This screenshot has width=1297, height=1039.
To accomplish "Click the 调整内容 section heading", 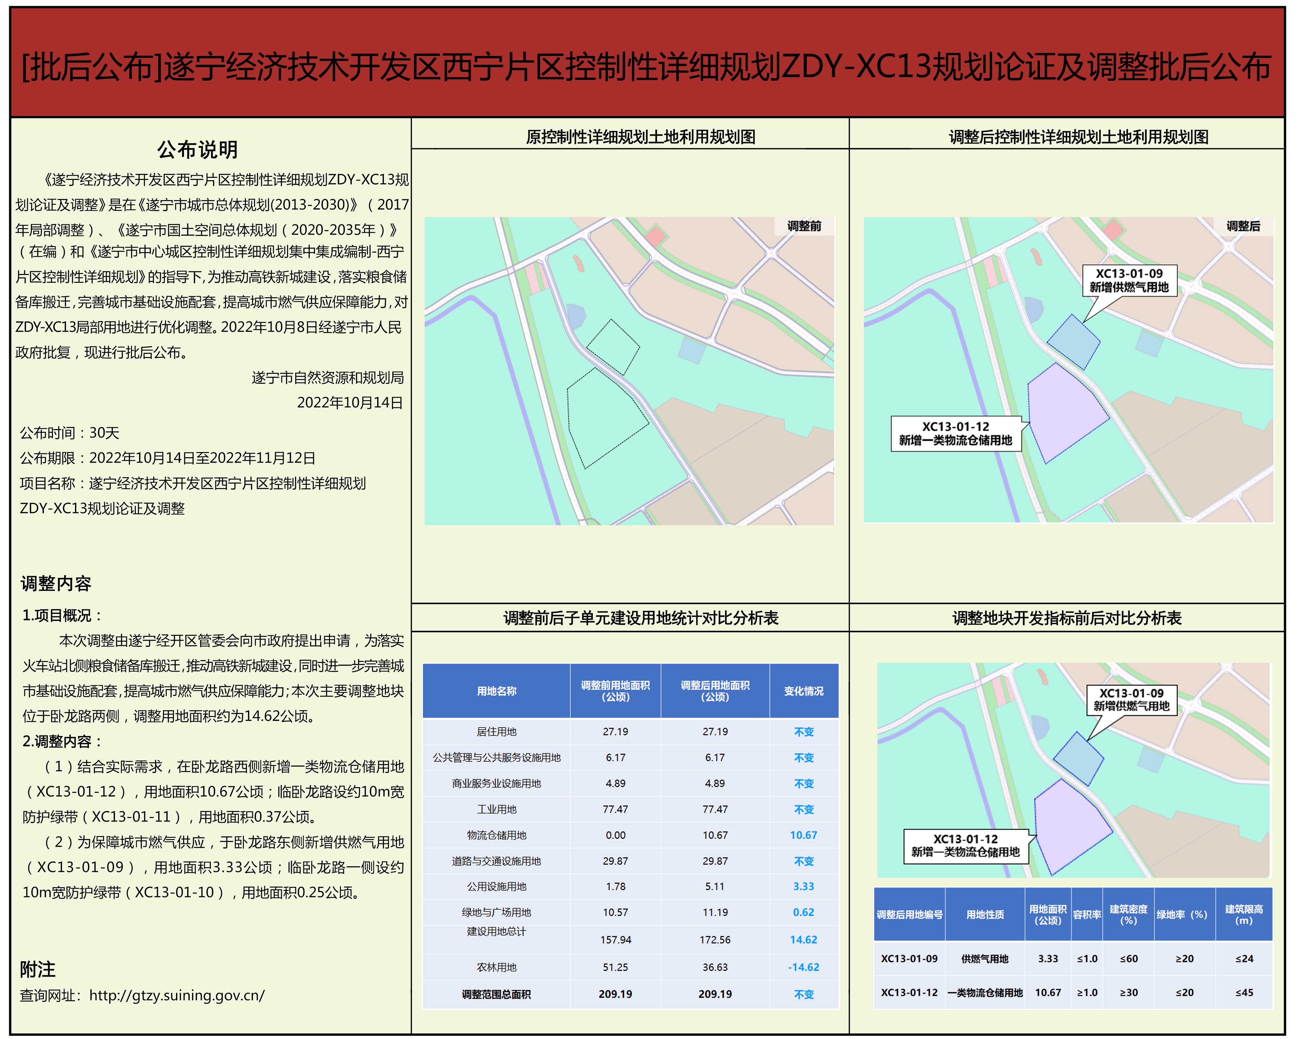I will click(56, 583).
